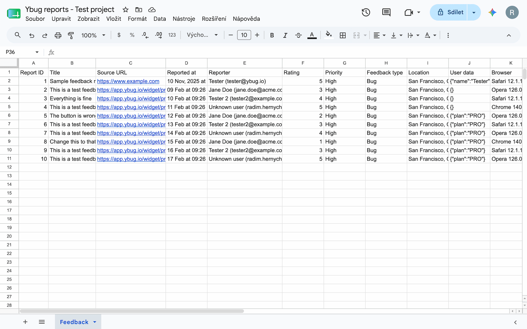Collapse the menus with chevron
Screen dimensions: 527x329
pyautogui.click(x=509, y=35)
